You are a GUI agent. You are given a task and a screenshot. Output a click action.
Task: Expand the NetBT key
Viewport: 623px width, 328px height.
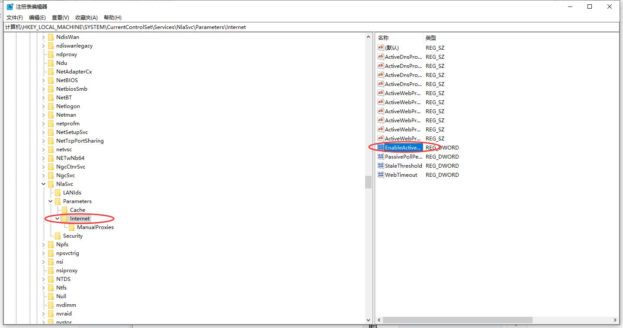(x=44, y=98)
